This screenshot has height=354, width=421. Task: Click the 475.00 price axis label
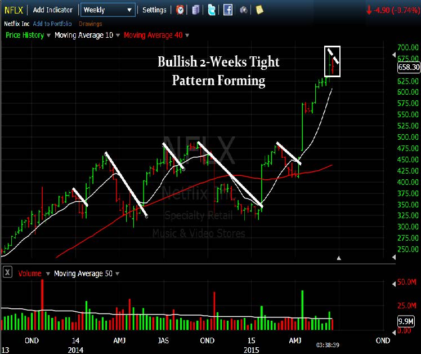click(x=408, y=148)
